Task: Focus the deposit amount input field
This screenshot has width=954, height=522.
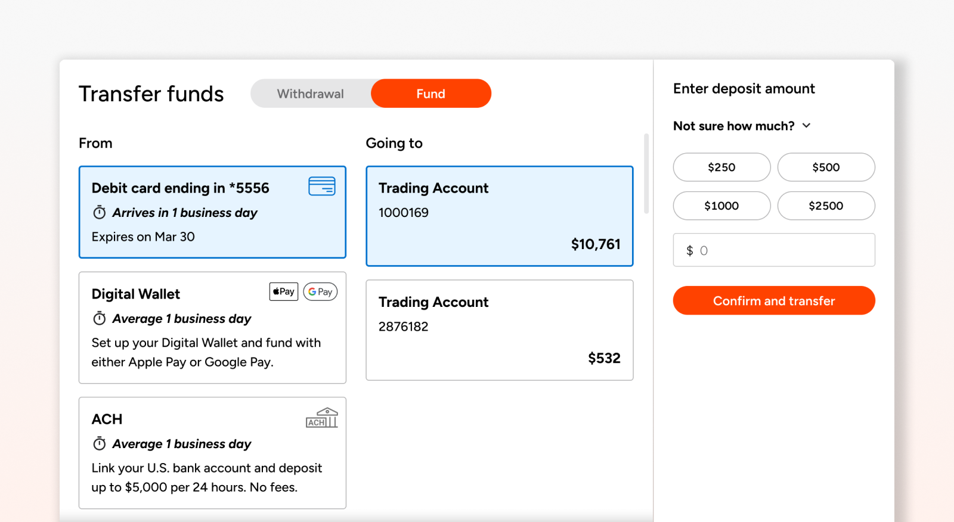Action: pyautogui.click(x=774, y=250)
